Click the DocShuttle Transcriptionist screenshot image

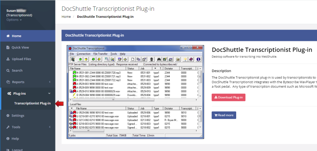pyautogui.click(x=135, y=92)
